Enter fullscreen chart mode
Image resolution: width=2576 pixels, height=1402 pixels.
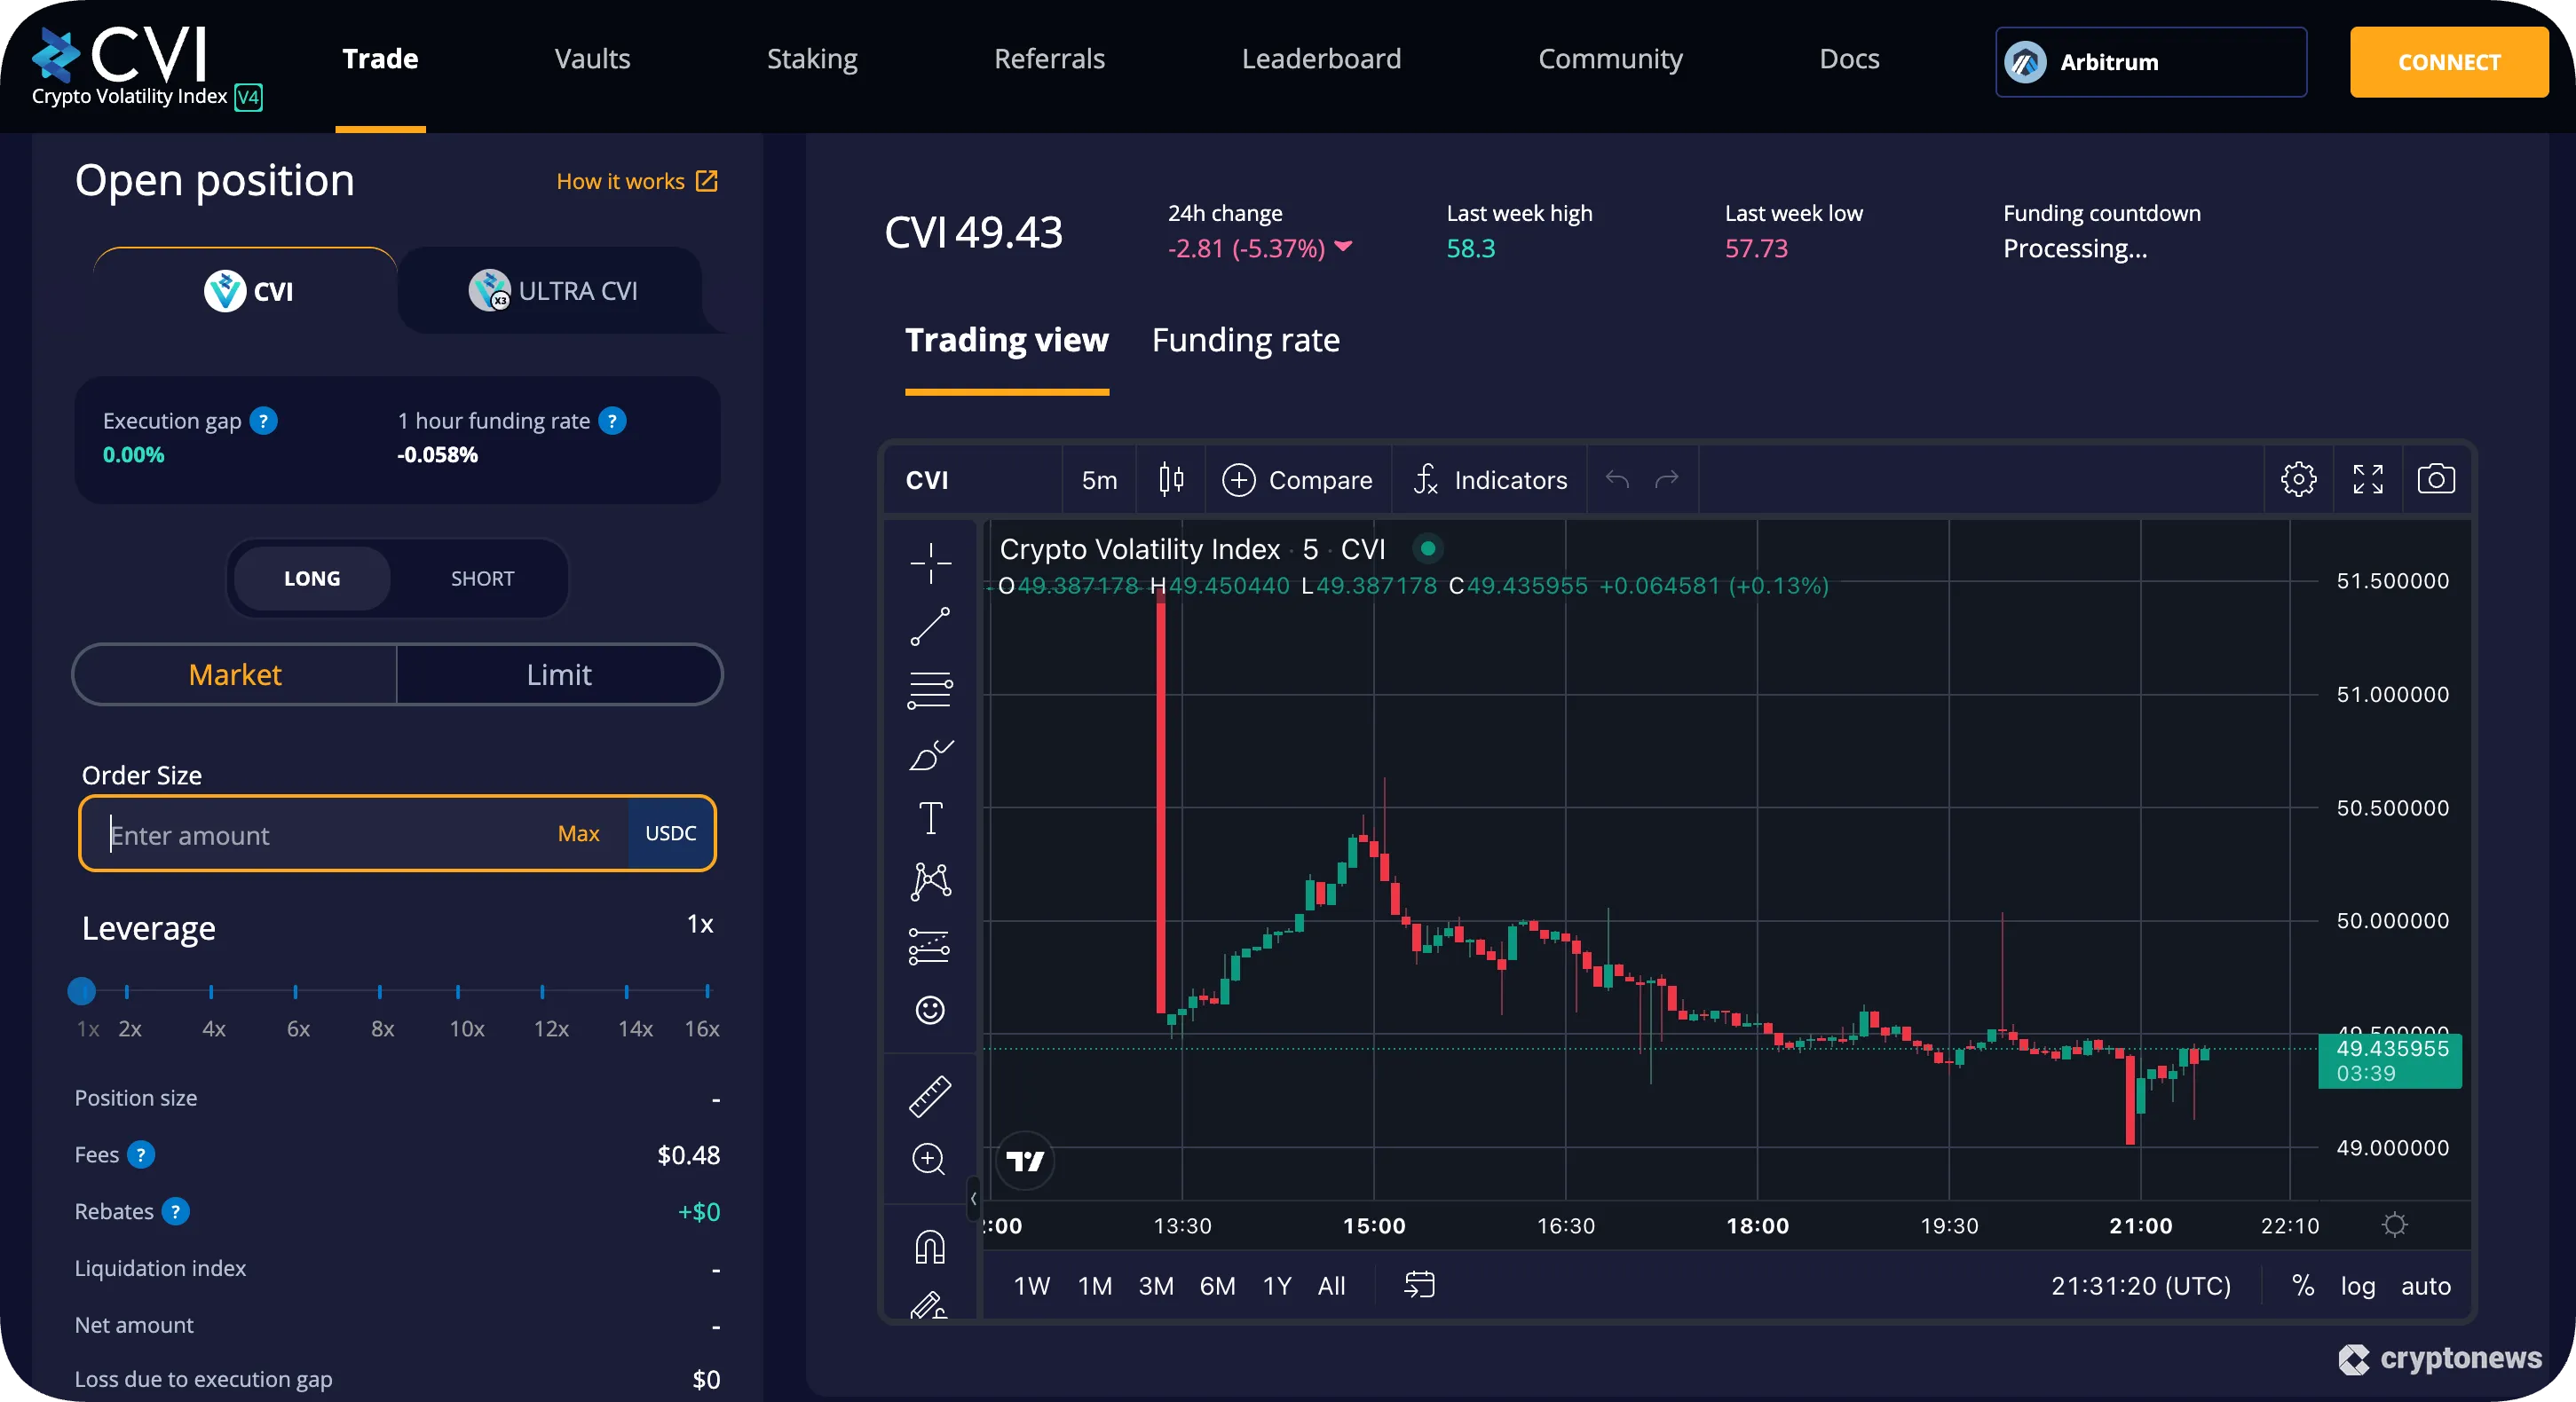2368,478
